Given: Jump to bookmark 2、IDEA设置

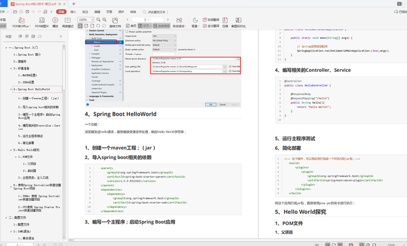Looking at the screenshot, I should 26,82.
